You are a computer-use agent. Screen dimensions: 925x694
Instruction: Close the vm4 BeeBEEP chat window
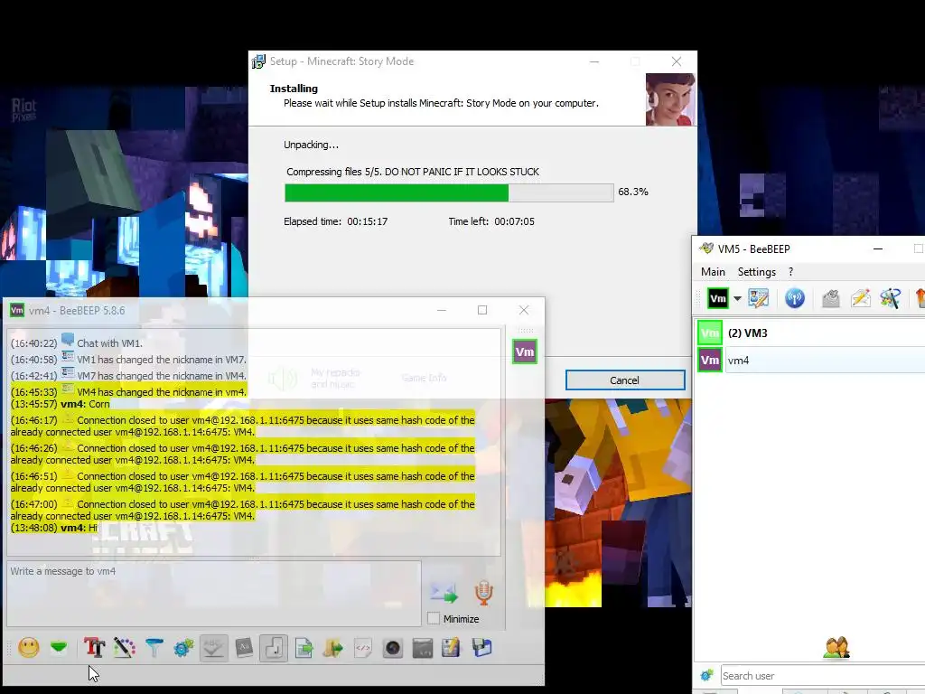(524, 310)
